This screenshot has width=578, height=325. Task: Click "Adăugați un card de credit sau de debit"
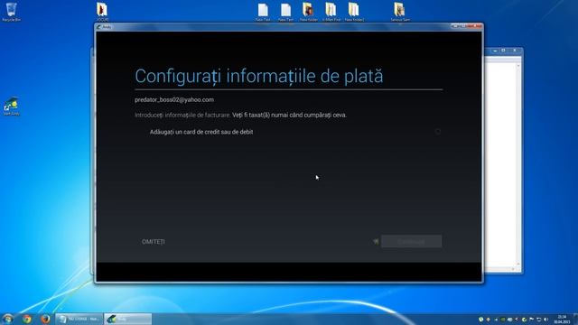point(201,132)
